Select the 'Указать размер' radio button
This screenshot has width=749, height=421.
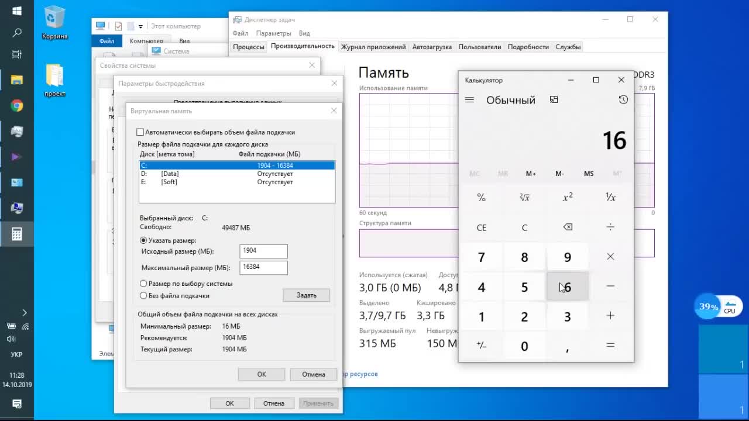[x=143, y=240]
